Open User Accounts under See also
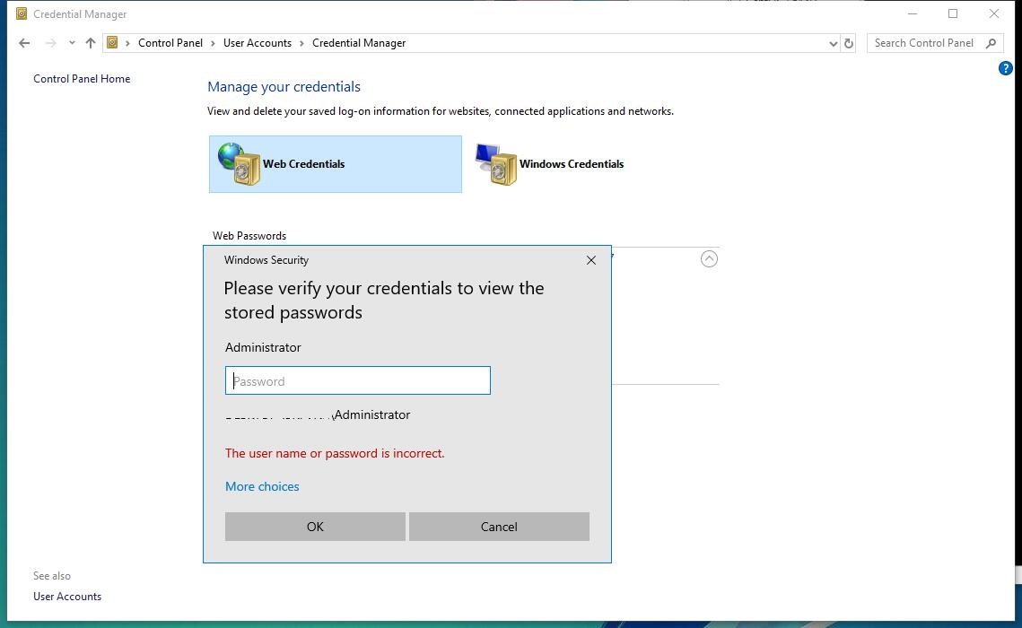Screen dimensions: 1022x628 [x=67, y=596]
